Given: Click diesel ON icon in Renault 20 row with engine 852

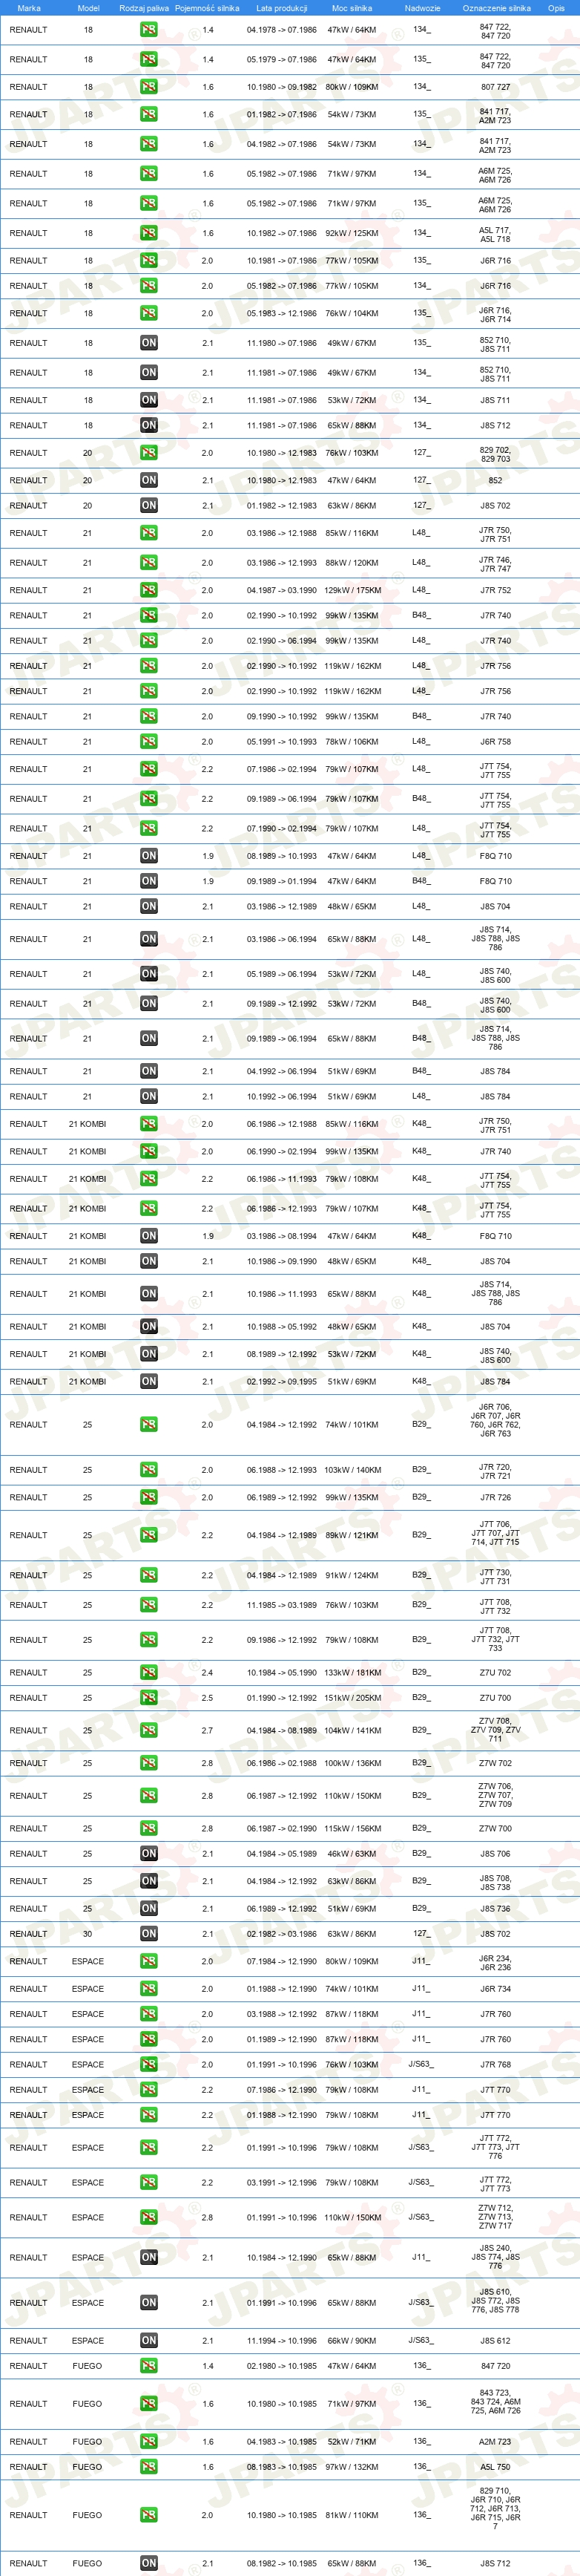Looking at the screenshot, I should (149, 480).
